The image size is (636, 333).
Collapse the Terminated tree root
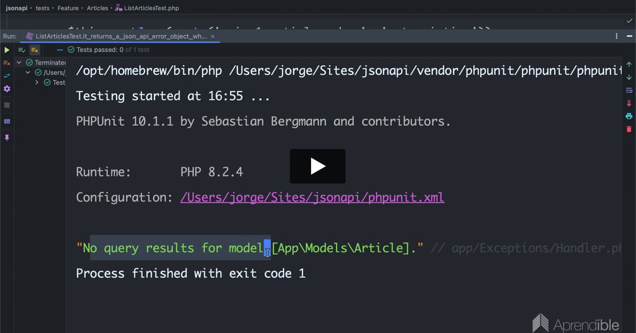(x=19, y=63)
